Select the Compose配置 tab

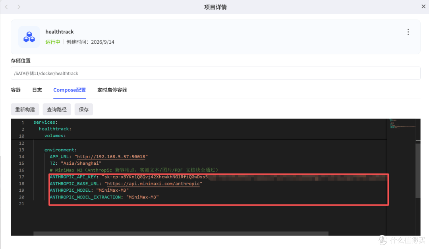point(70,90)
